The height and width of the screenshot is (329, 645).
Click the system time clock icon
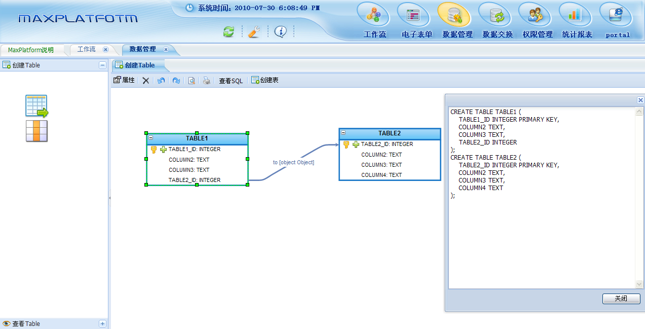click(x=189, y=8)
